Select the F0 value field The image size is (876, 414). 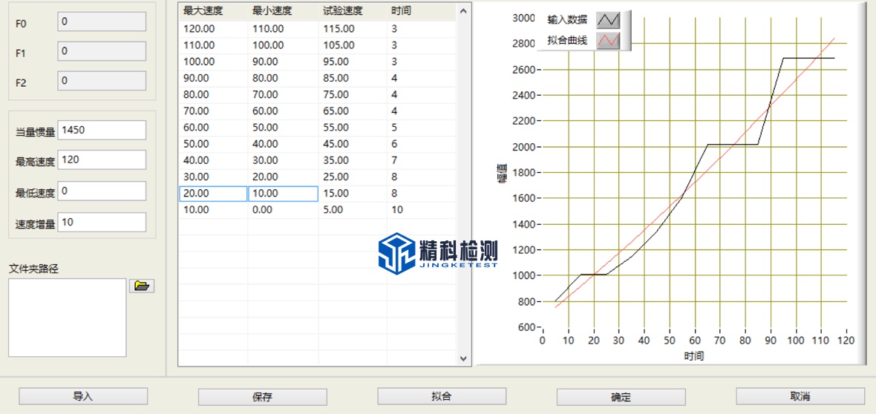coord(102,22)
